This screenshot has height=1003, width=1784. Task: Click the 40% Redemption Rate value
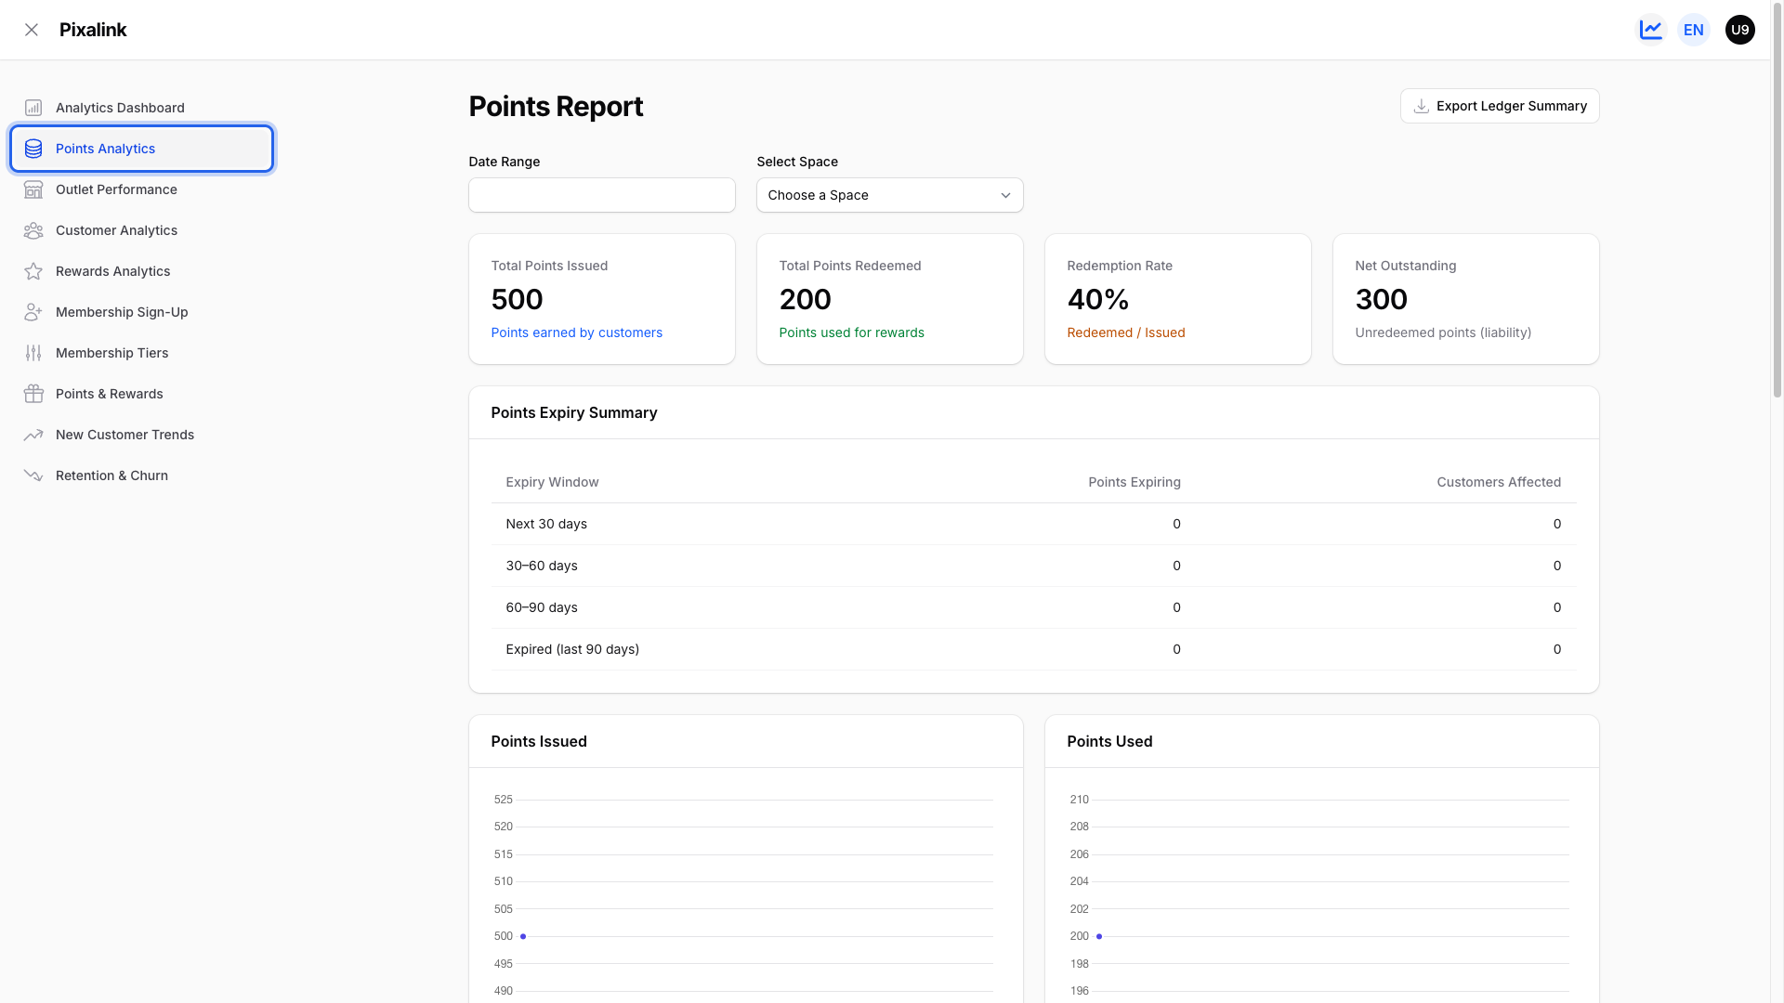click(1098, 300)
